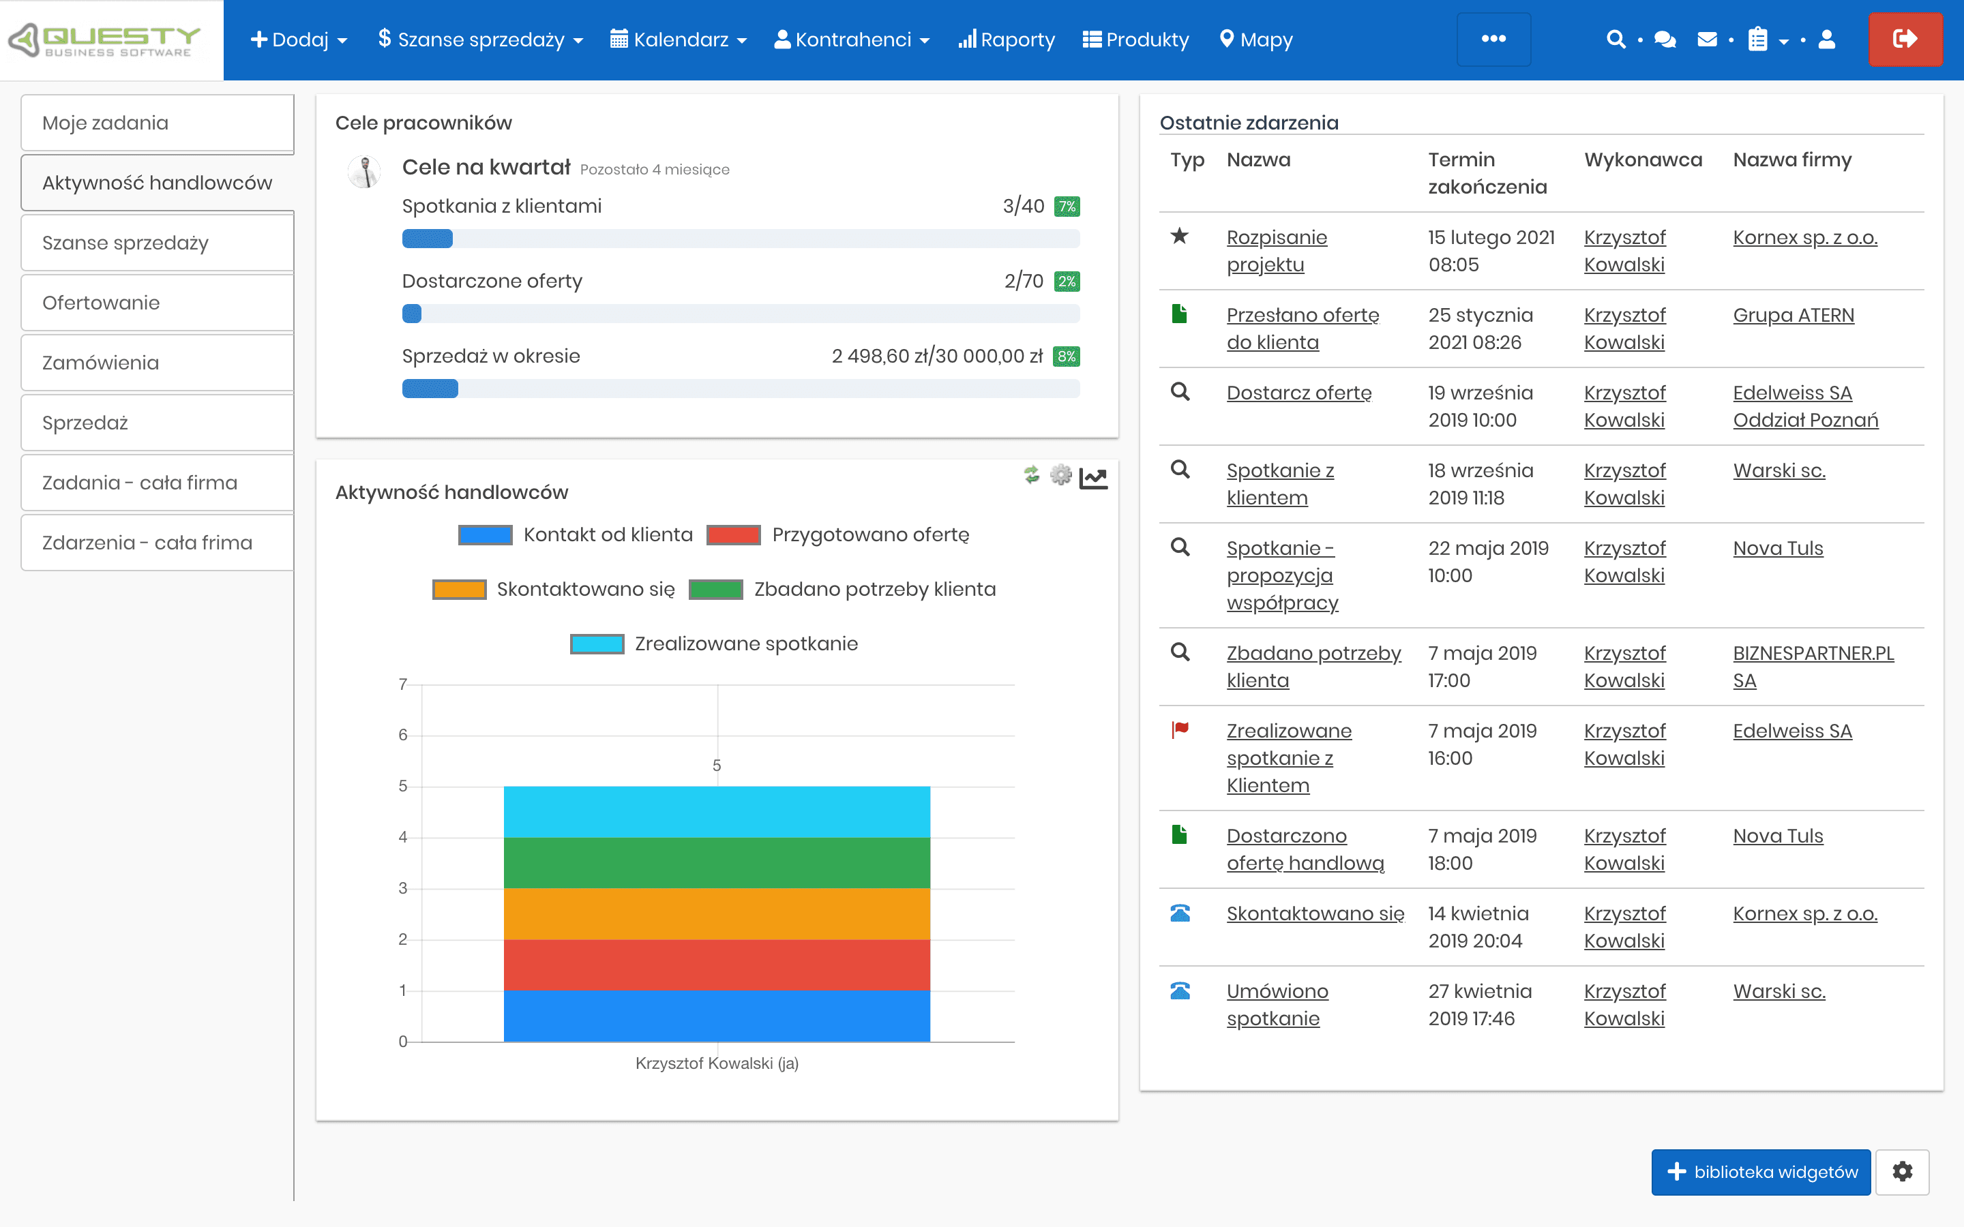Open Mapy in top navigation
Viewport: 1964px width, 1227px height.
click(x=1255, y=39)
